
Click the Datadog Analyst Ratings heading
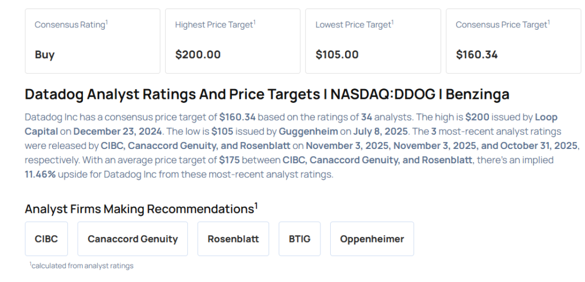[267, 94]
